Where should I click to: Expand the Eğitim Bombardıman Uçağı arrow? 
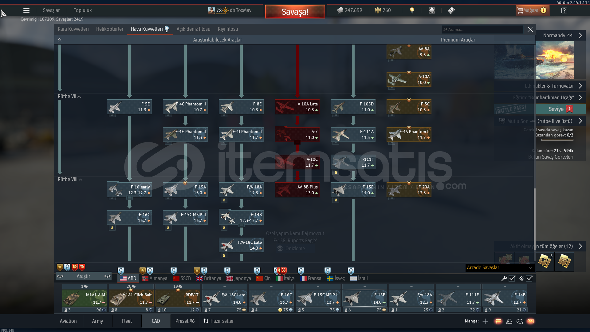[580, 97]
